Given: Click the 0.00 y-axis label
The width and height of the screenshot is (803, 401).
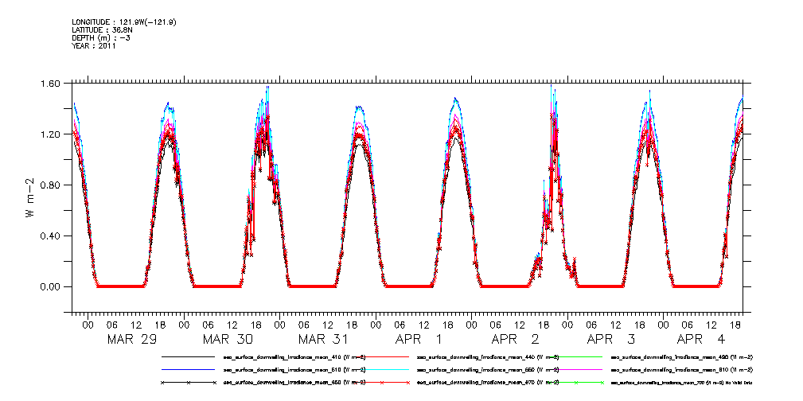Looking at the screenshot, I should coord(49,286).
